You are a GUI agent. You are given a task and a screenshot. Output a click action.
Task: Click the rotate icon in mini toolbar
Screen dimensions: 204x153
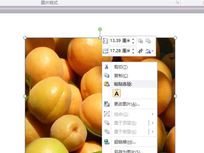pos(148,51)
